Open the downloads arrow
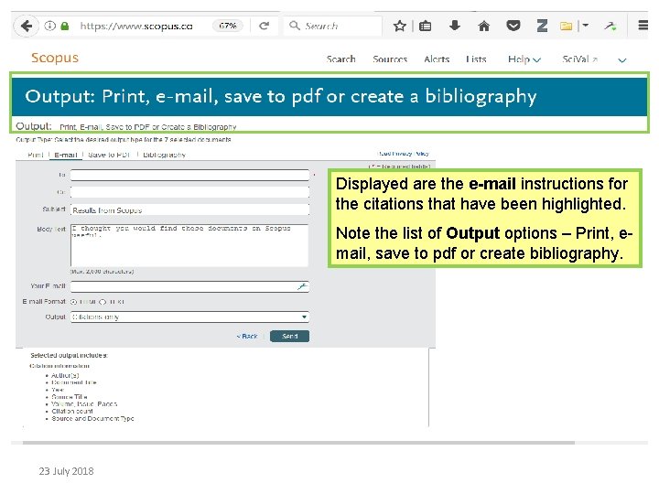The image size is (659, 494). 454,26
